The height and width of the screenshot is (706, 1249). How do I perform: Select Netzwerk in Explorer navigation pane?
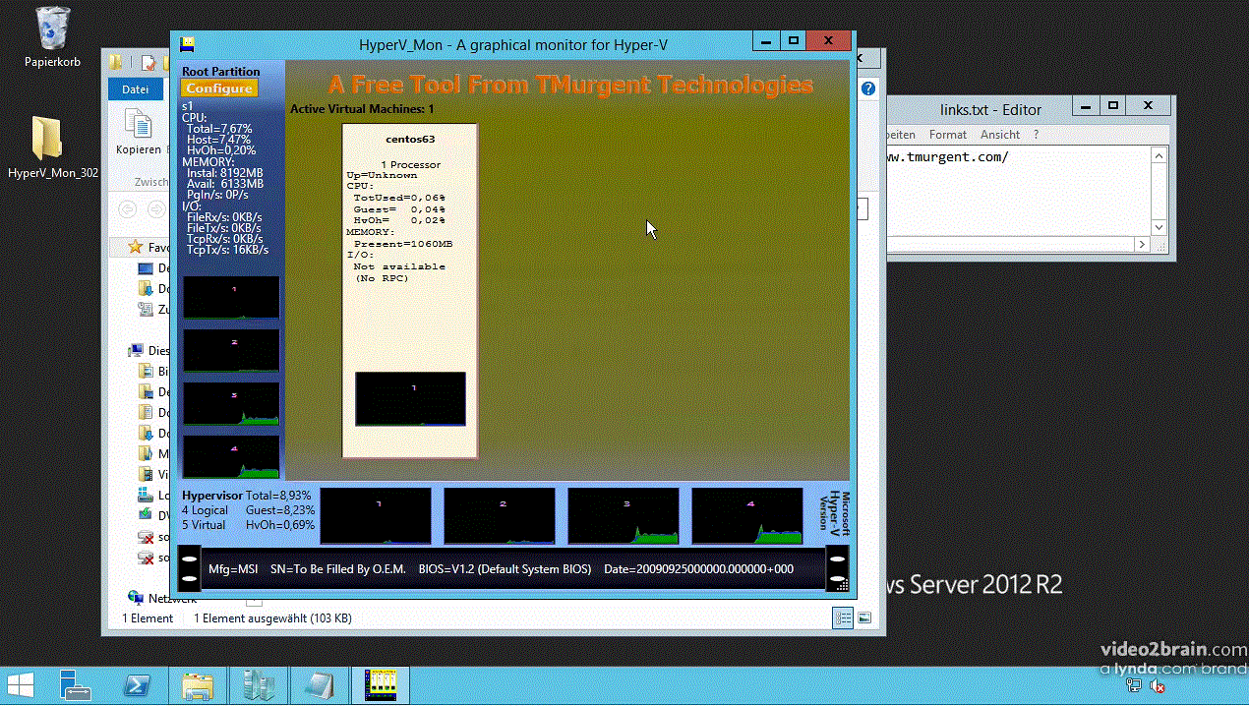[162, 598]
